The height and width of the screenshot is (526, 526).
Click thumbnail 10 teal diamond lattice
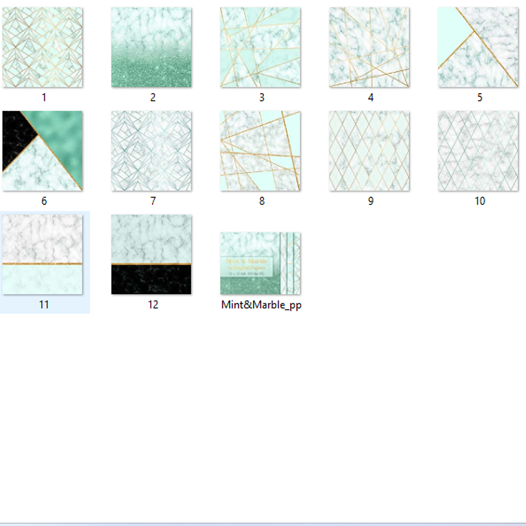(x=478, y=151)
